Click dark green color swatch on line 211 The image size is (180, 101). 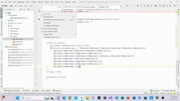[x=39, y=19]
